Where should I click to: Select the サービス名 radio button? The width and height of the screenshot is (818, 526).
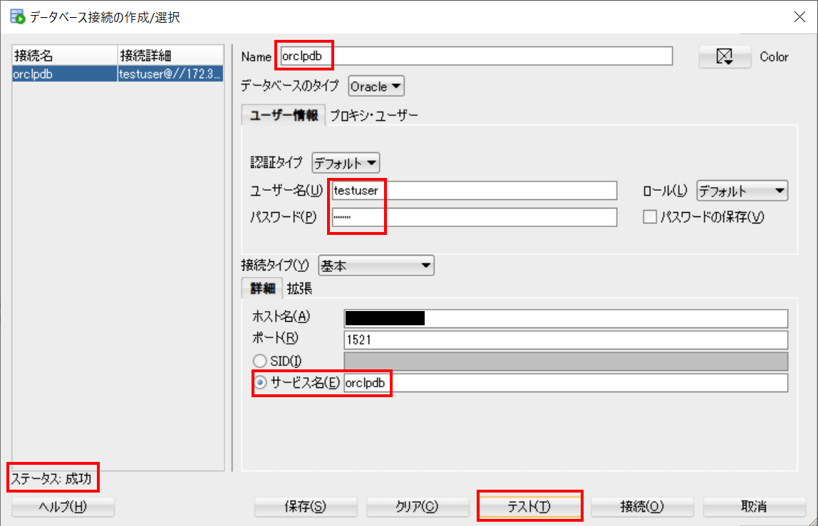pyautogui.click(x=259, y=382)
